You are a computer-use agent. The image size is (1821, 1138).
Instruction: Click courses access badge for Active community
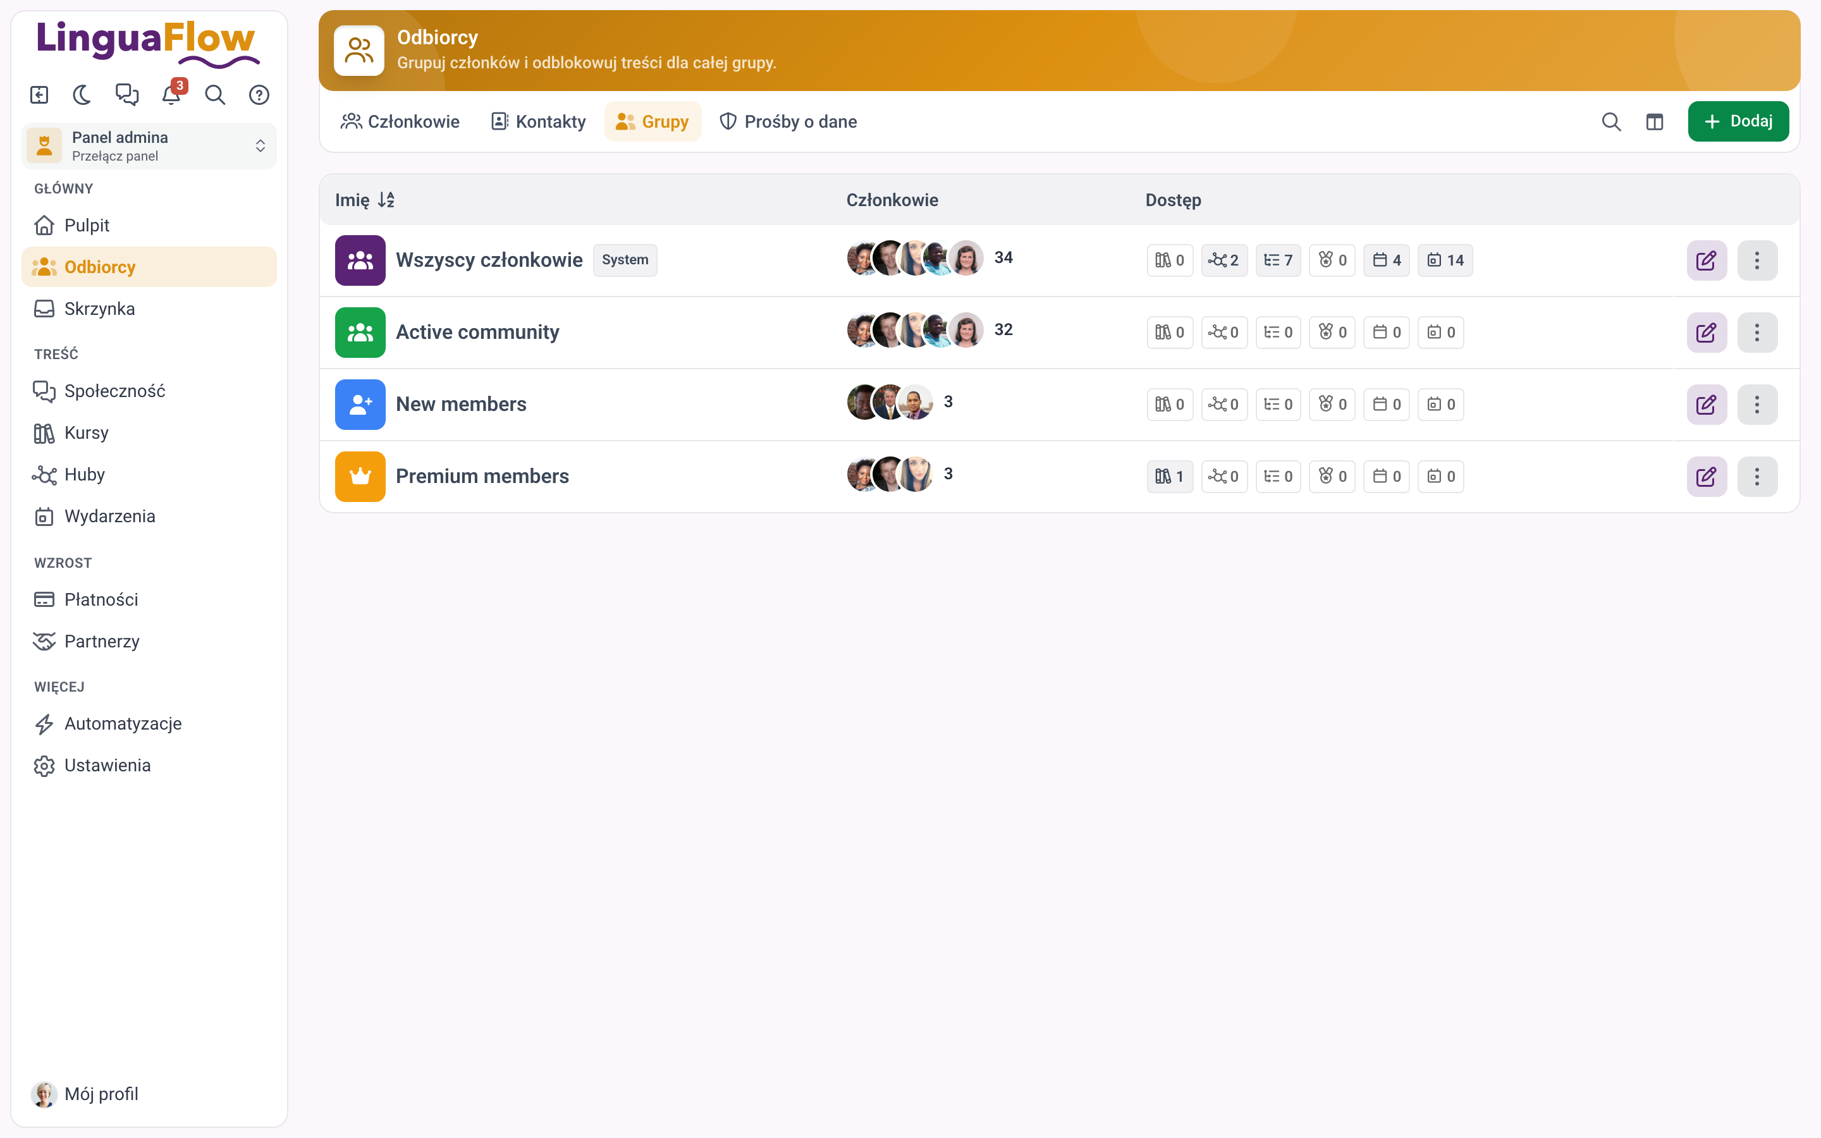point(1169,333)
